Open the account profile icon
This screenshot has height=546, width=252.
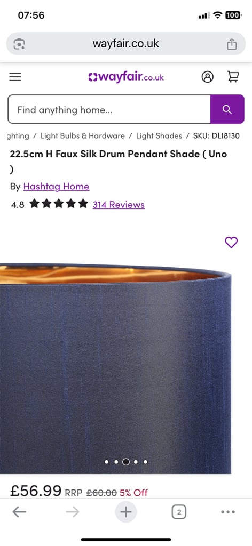point(207,77)
